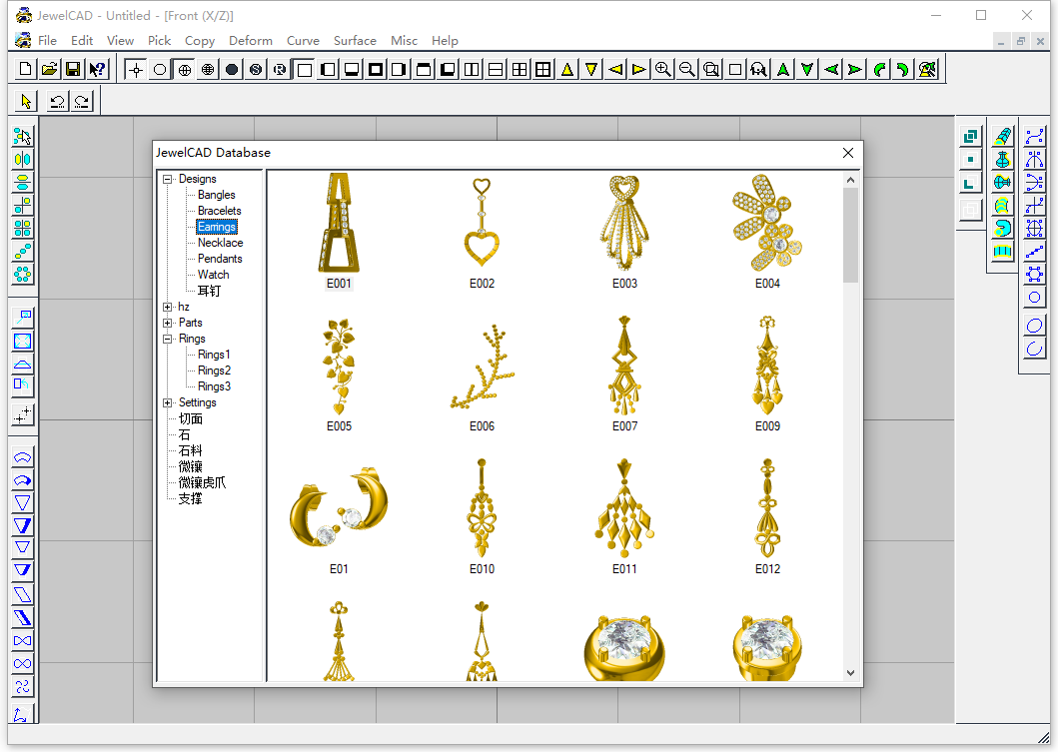Select the Pendants category

point(220,259)
